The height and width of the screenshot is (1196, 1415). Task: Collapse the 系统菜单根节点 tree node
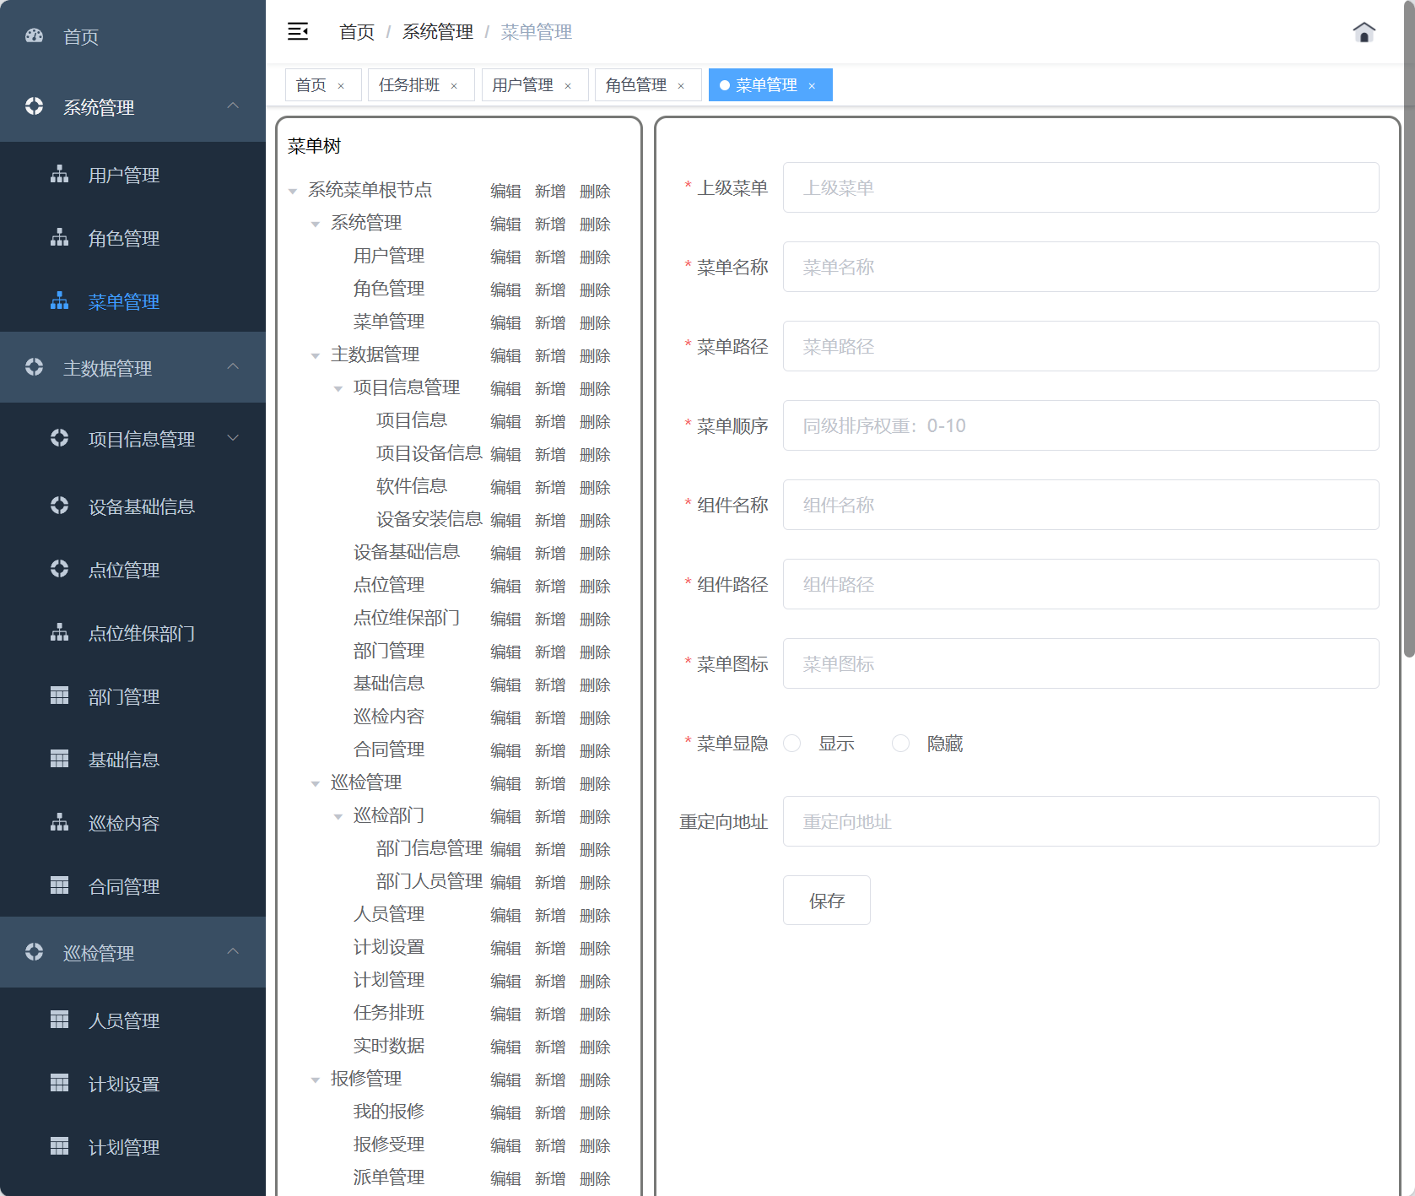[x=293, y=192]
